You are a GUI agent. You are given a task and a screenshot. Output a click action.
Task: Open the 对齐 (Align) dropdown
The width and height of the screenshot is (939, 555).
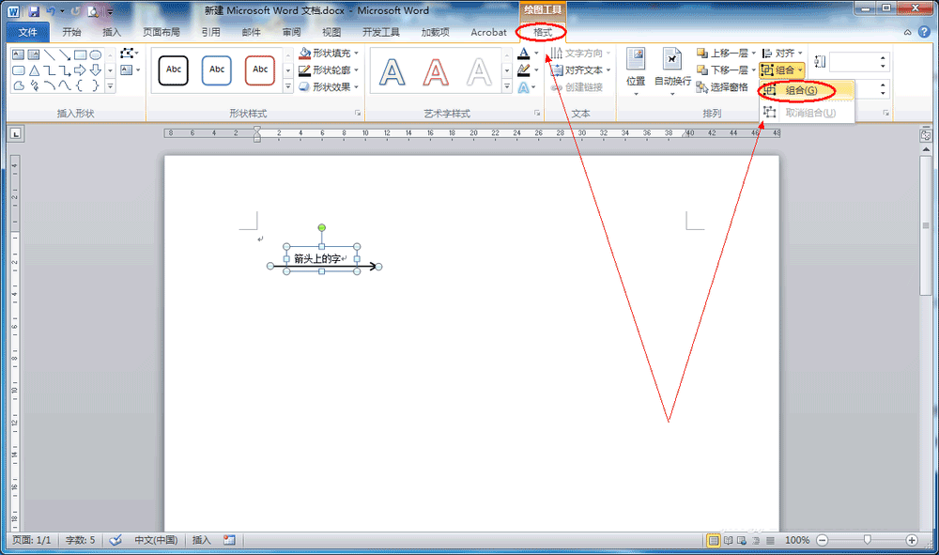[782, 54]
